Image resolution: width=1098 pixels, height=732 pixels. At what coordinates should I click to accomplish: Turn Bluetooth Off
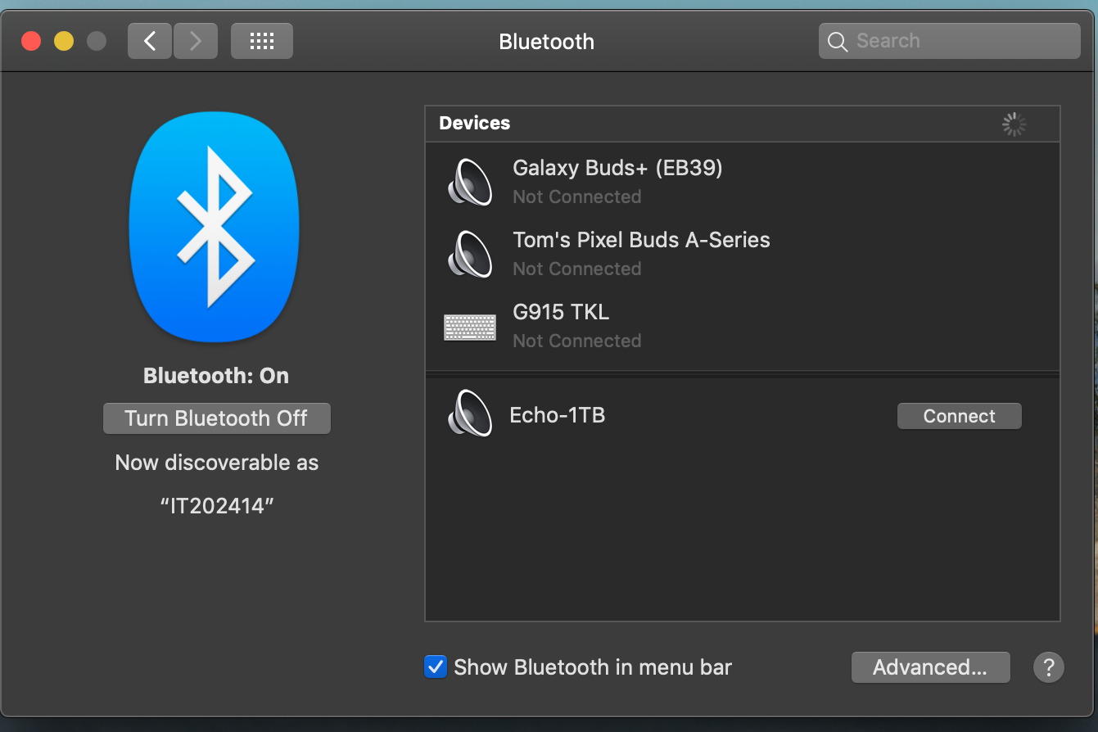point(217,418)
